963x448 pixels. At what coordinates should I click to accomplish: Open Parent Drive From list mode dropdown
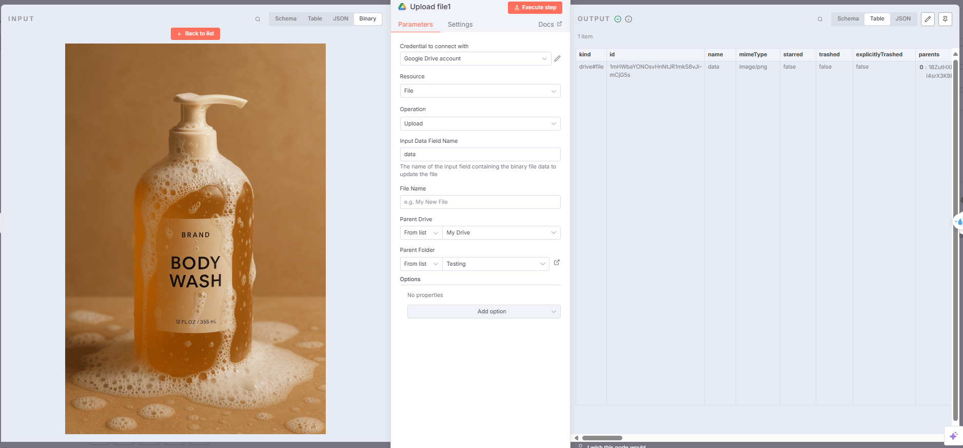(421, 232)
